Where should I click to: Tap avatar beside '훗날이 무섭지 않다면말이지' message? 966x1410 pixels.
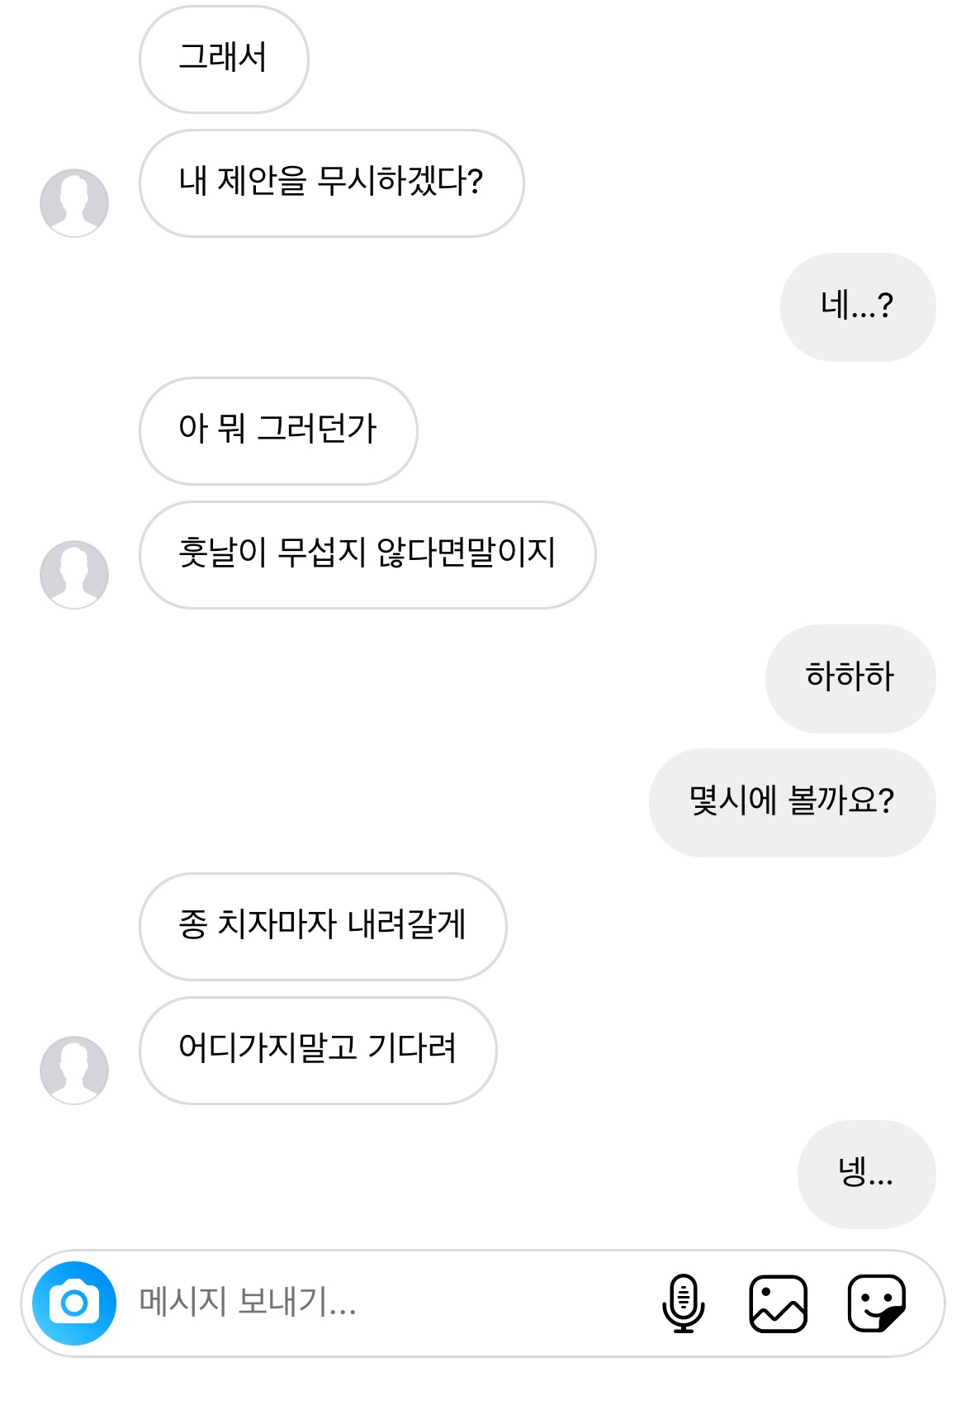click(x=74, y=575)
